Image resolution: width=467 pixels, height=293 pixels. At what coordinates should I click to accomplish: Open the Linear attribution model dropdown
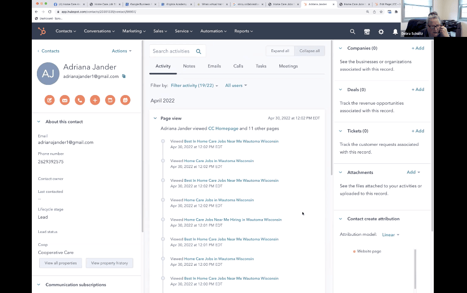click(x=391, y=235)
